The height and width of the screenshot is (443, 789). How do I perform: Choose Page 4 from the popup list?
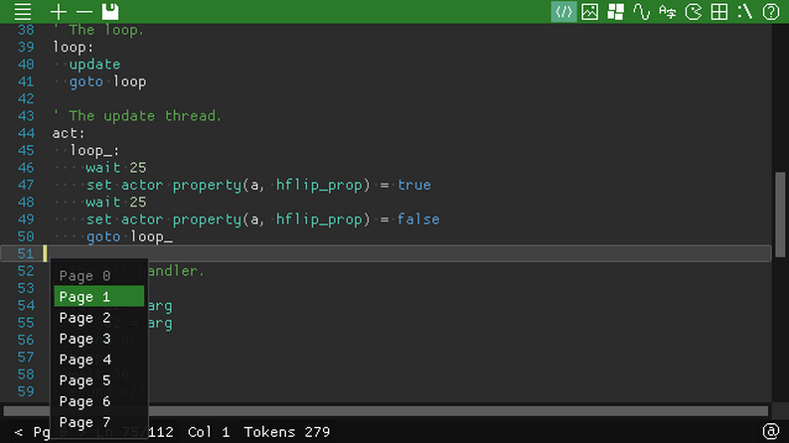point(98,360)
